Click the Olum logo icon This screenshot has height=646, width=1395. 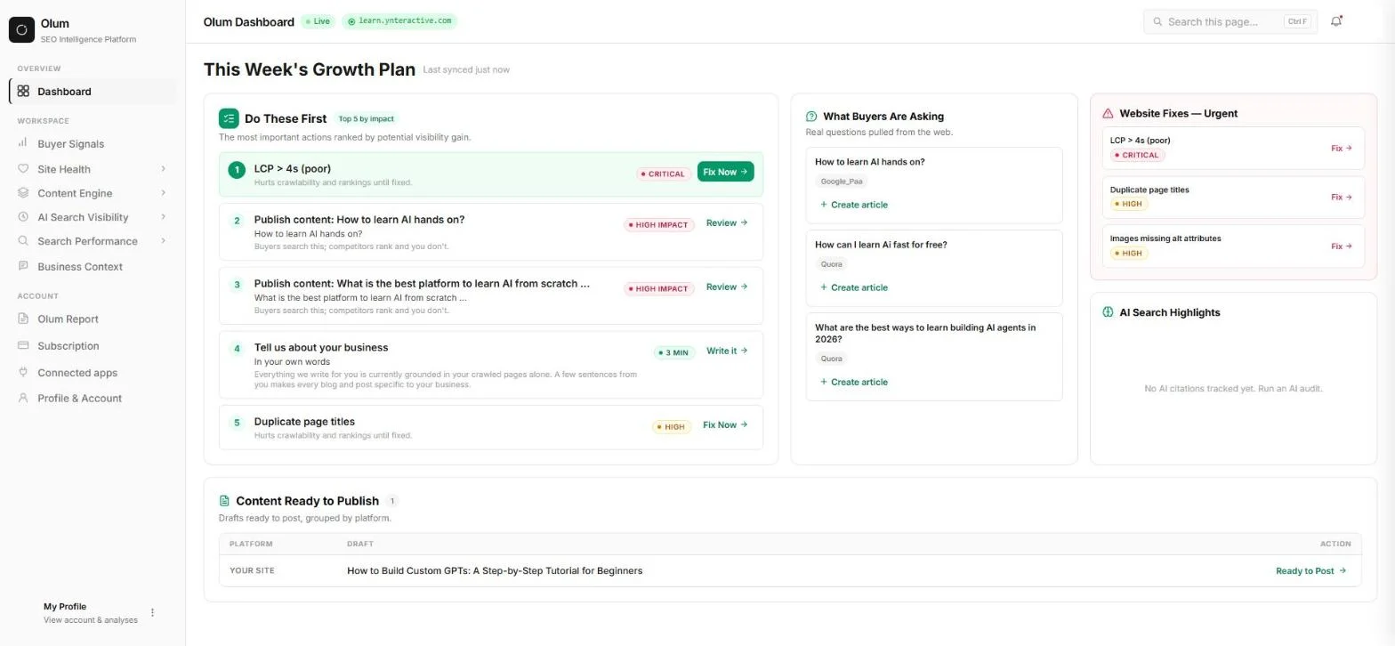21,29
